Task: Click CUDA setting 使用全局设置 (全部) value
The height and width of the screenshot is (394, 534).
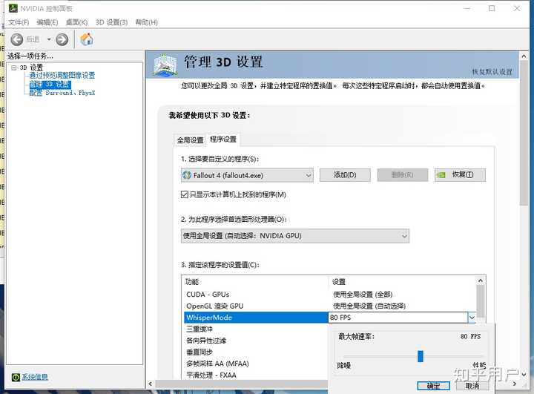Action: [x=363, y=295]
